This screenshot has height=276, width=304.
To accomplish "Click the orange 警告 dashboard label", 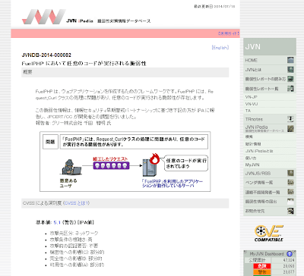I will pyautogui.click(x=262, y=272).
